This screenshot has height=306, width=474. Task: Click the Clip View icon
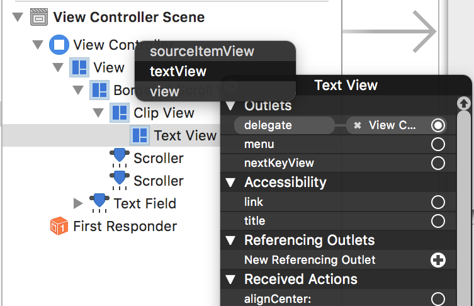tap(120, 113)
